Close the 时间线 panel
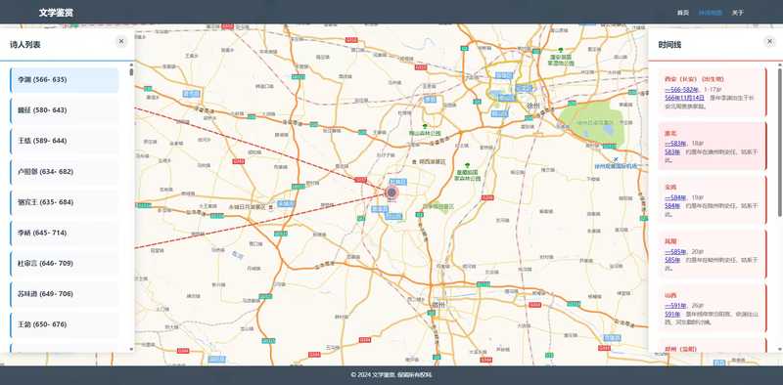 click(770, 41)
